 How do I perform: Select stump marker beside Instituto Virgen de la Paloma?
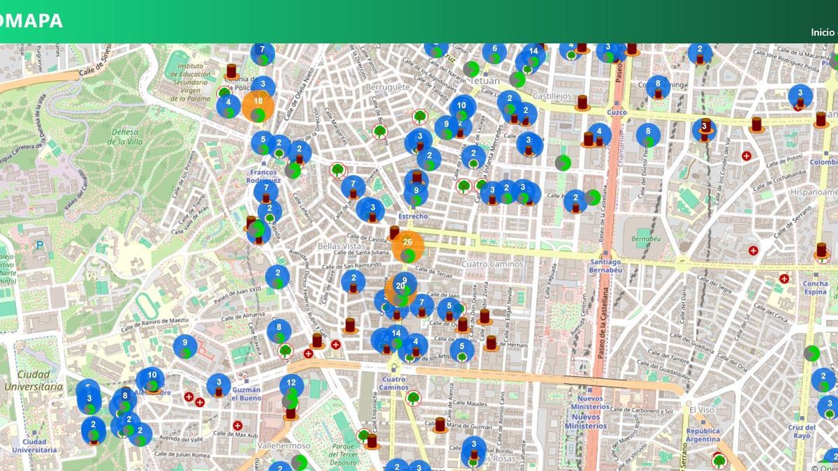[x=232, y=72]
